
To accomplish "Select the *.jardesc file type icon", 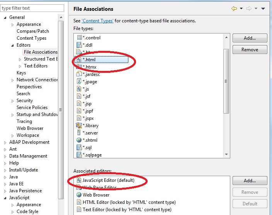I will click(79, 74).
